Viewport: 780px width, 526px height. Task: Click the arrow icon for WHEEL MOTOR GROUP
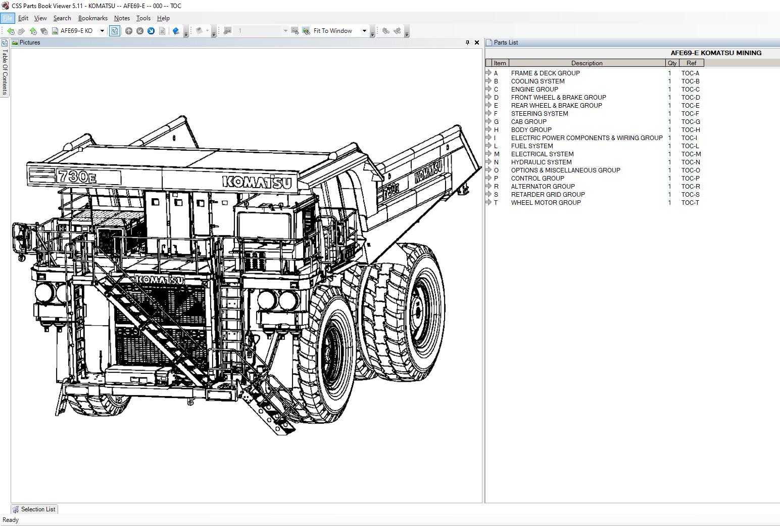489,202
